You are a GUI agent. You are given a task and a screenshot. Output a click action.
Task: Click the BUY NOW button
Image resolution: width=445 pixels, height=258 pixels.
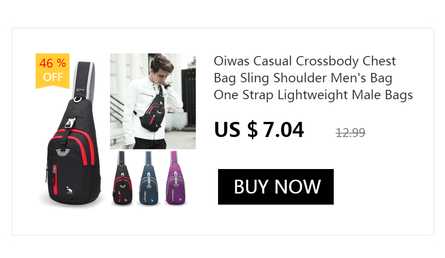(x=275, y=187)
